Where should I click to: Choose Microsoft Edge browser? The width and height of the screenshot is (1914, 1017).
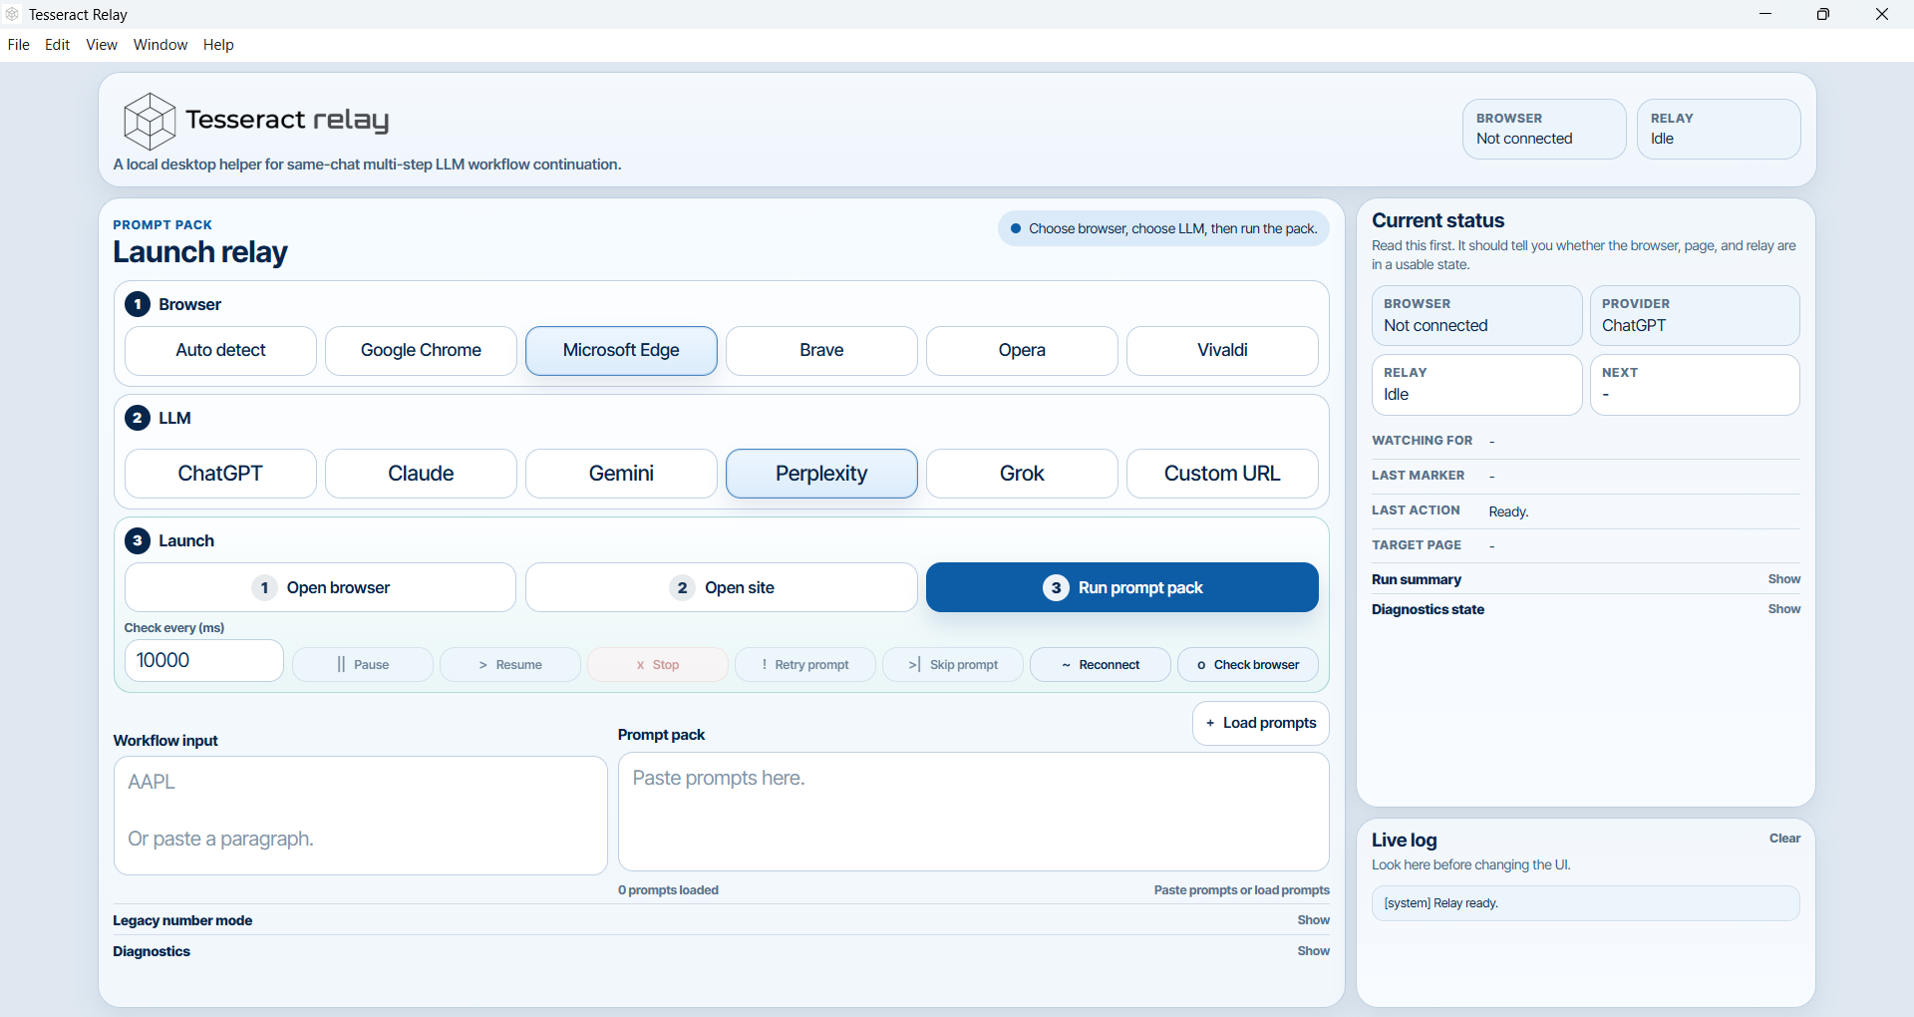(621, 351)
